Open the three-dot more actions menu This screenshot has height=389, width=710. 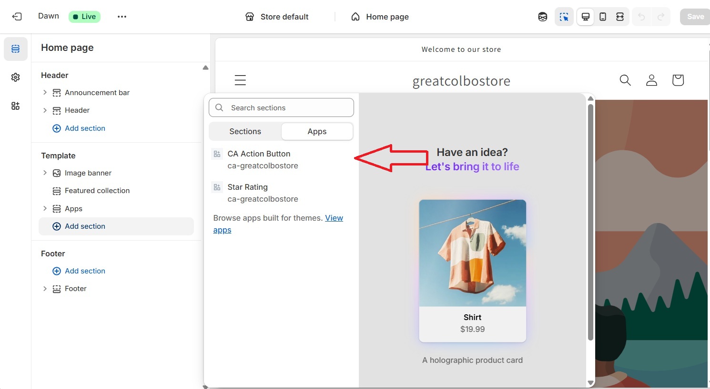[x=122, y=17]
